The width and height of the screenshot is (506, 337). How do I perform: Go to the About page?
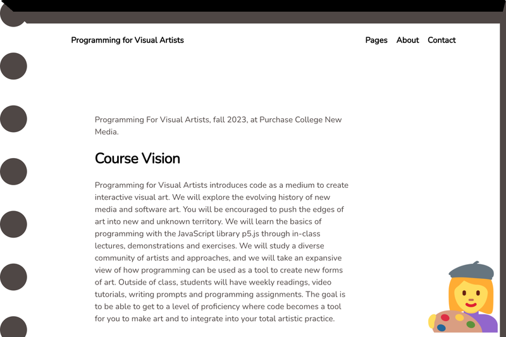point(407,40)
